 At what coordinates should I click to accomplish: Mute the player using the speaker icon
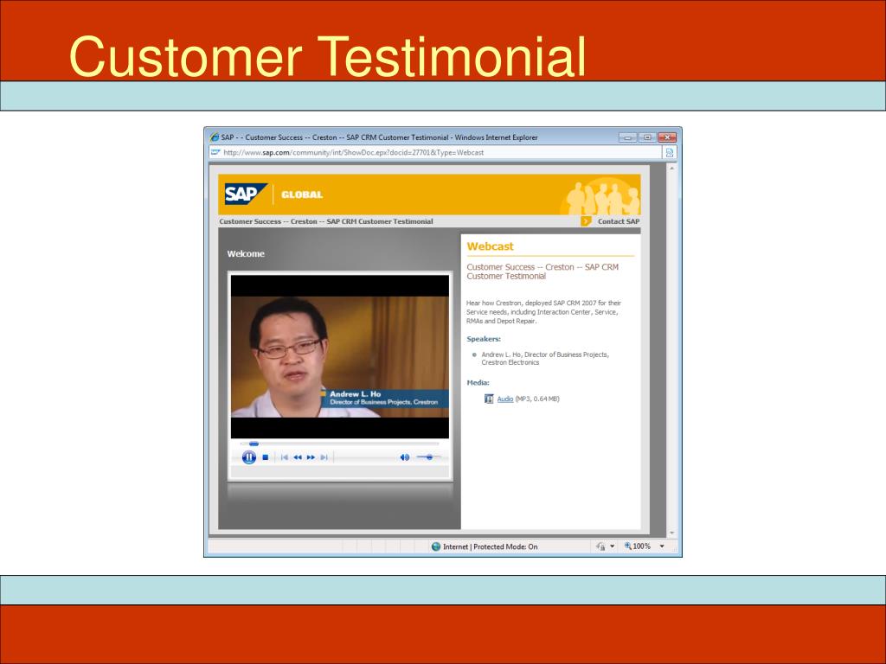[x=405, y=457]
